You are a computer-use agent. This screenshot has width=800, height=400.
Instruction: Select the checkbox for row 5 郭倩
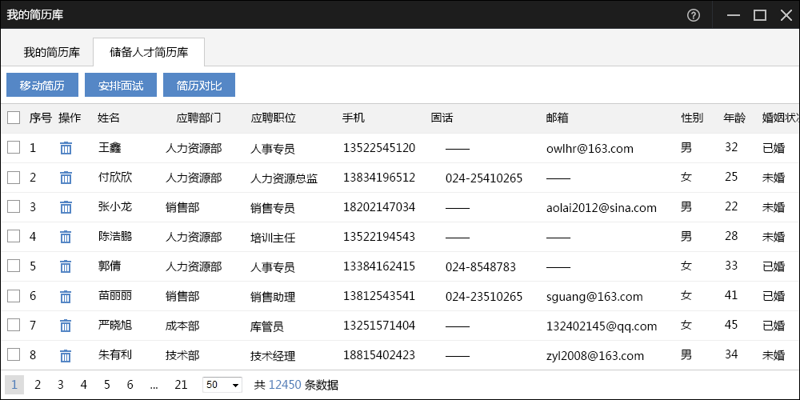[14, 266]
